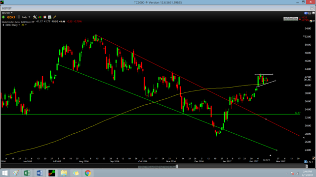
Task: Open the wrench chart settings tools
Action: 35,17
